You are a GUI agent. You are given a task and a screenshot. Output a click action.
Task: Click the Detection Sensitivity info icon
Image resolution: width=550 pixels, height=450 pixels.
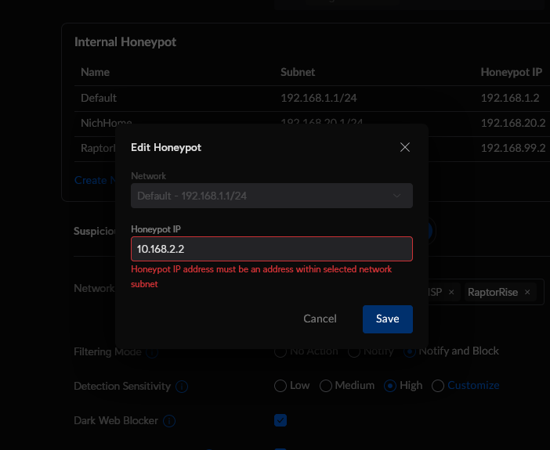pyautogui.click(x=182, y=387)
